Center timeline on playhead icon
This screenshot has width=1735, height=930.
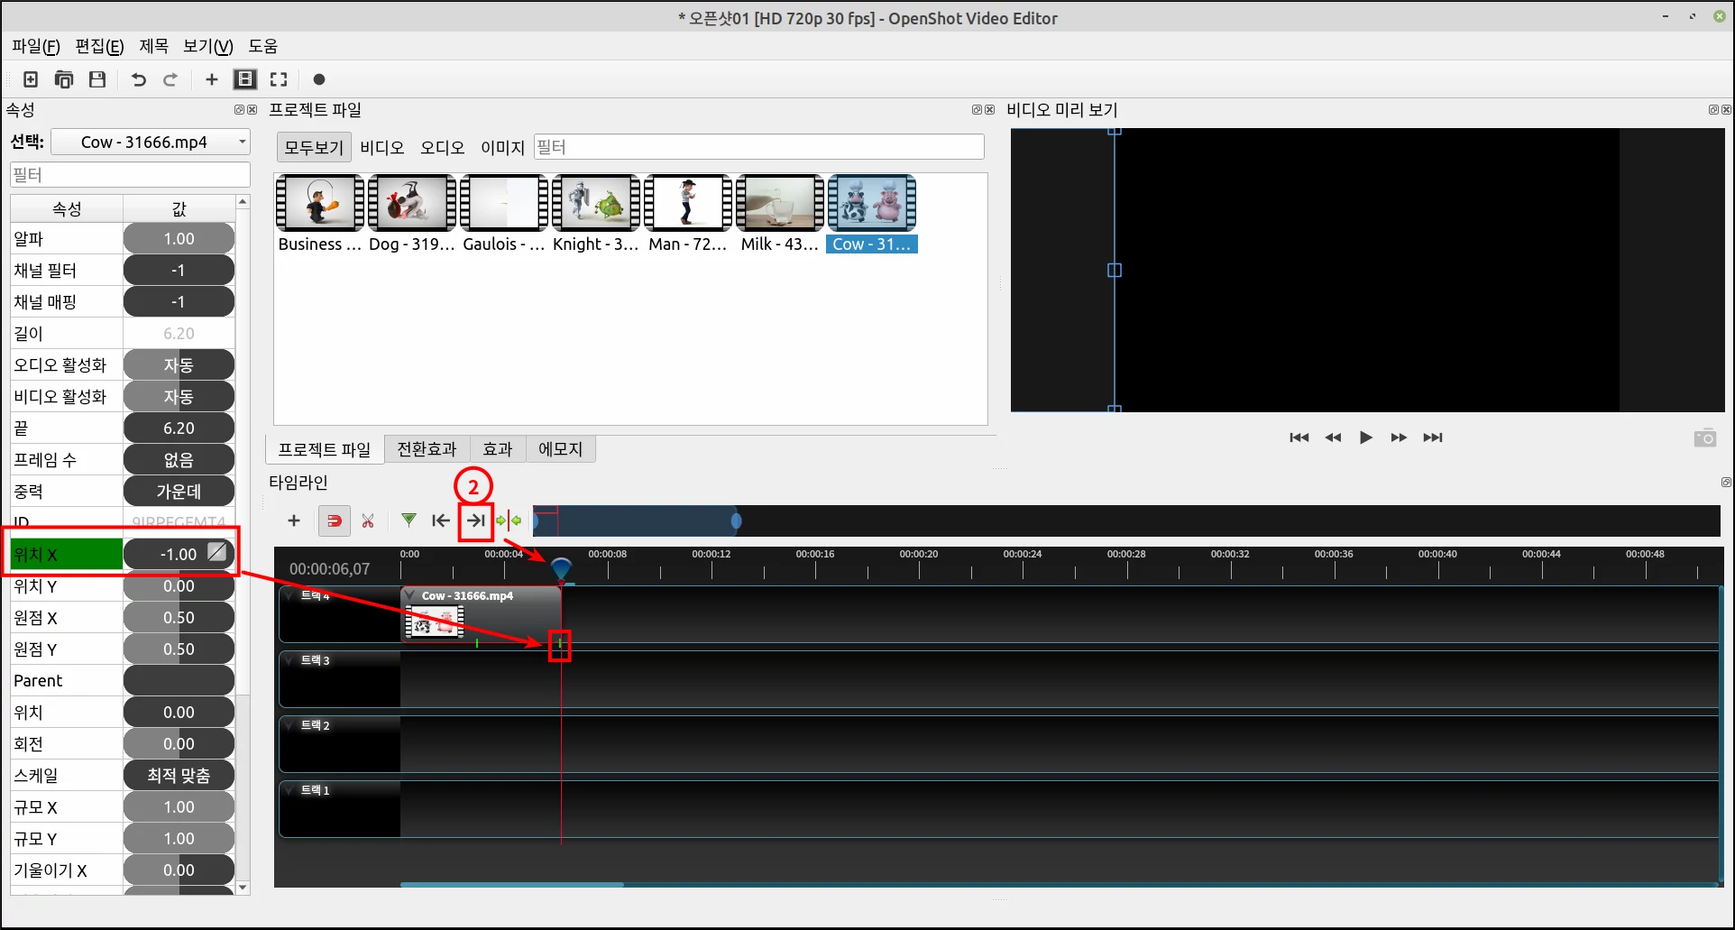point(509,520)
